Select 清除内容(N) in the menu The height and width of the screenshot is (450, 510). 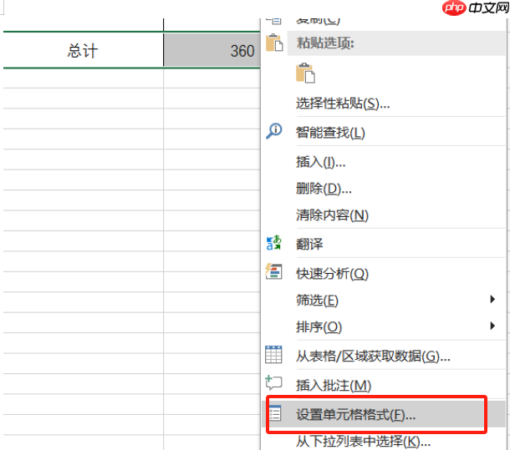coord(332,215)
